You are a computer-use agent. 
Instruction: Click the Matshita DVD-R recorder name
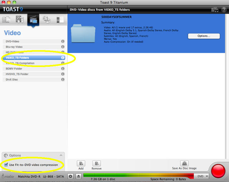pyautogui.click(x=41, y=176)
